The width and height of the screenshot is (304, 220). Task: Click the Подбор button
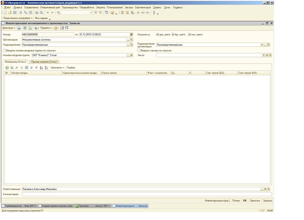coord(71,68)
